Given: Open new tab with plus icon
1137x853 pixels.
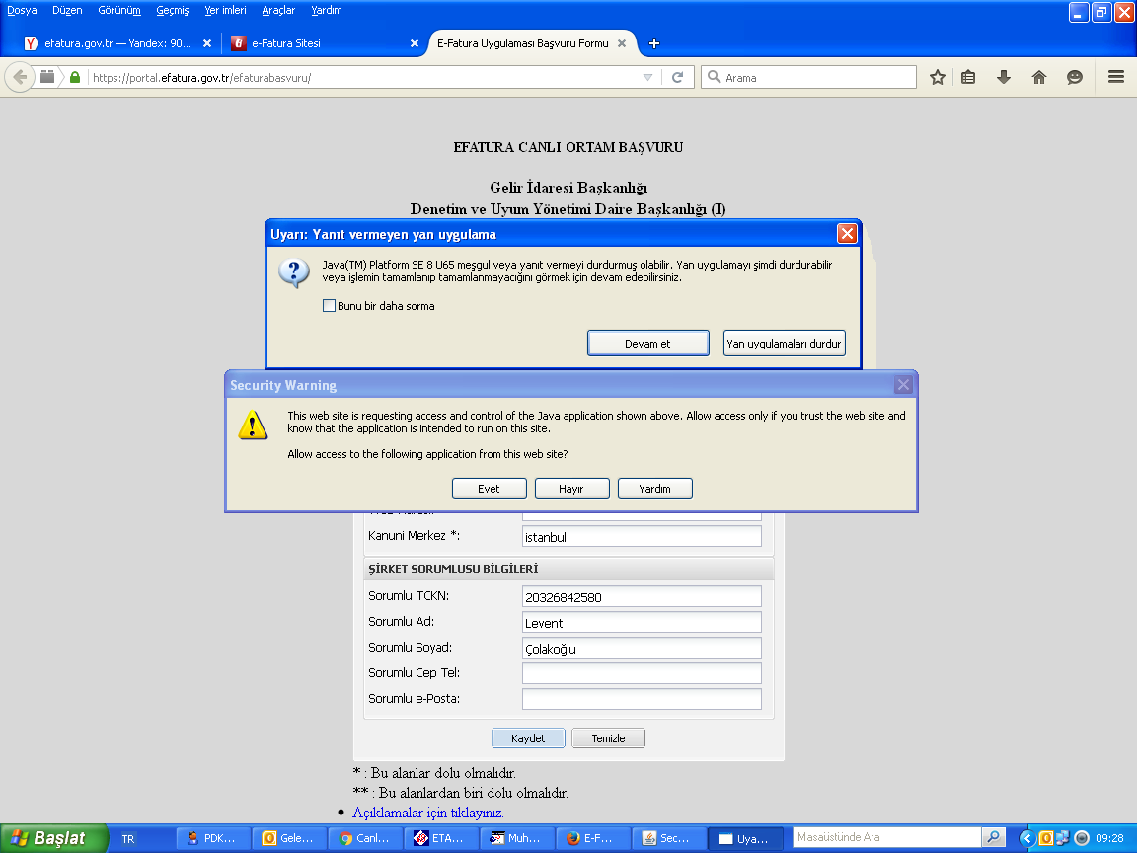Looking at the screenshot, I should (x=654, y=43).
